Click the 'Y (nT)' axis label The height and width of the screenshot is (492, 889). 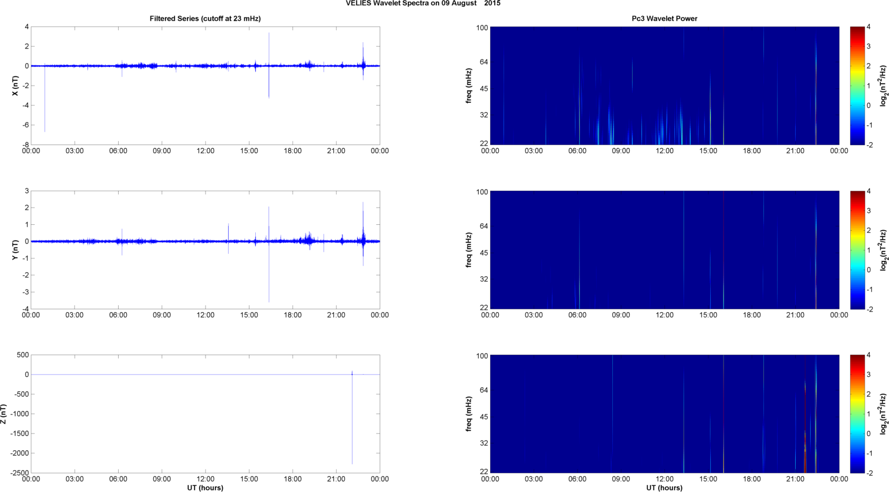pyautogui.click(x=16, y=250)
